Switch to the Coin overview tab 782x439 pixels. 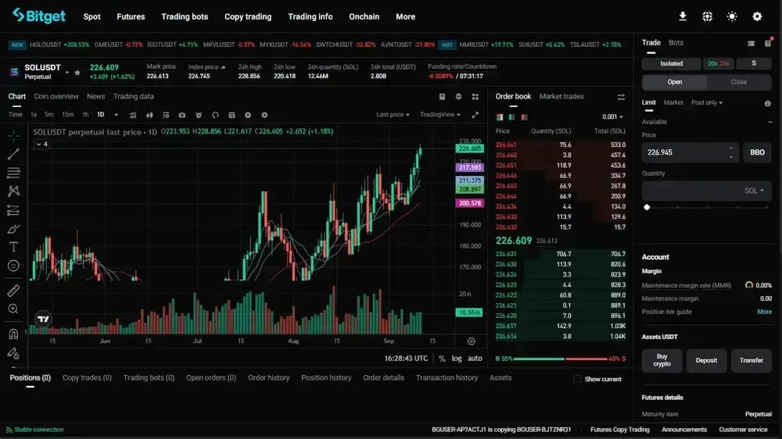coord(56,96)
